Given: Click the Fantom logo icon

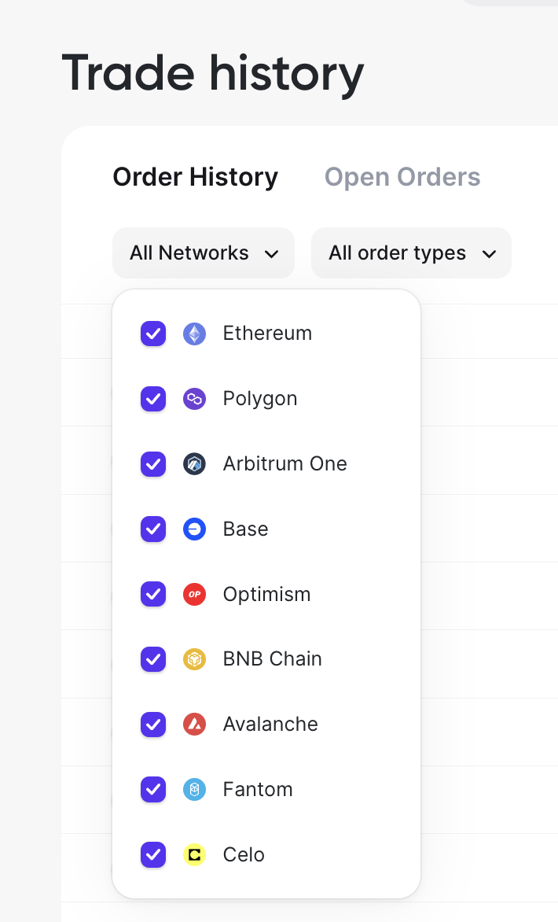Looking at the screenshot, I should click(x=194, y=790).
